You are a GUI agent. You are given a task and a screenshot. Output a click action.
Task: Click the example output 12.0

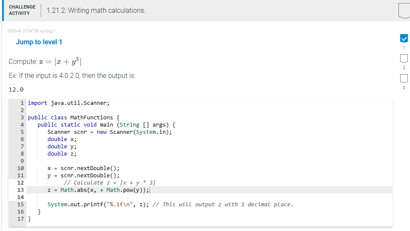coord(16,90)
